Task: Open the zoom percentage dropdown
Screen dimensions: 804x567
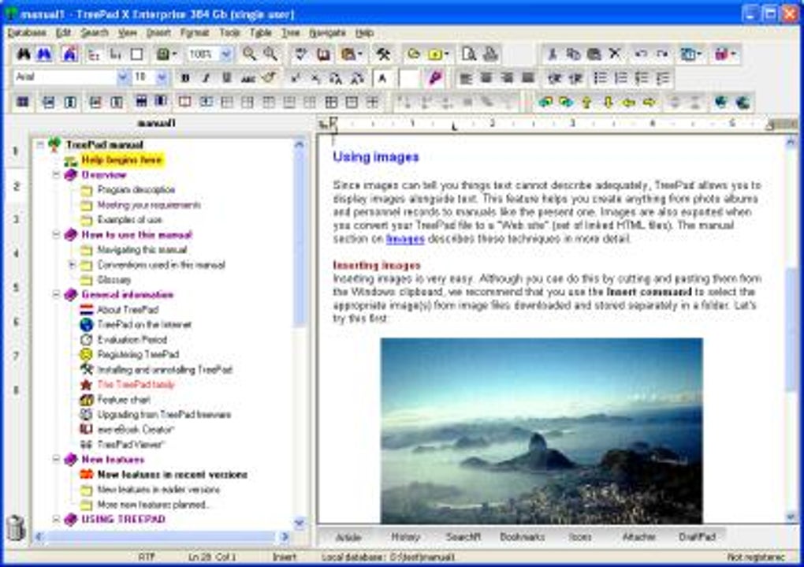Action: (x=226, y=54)
